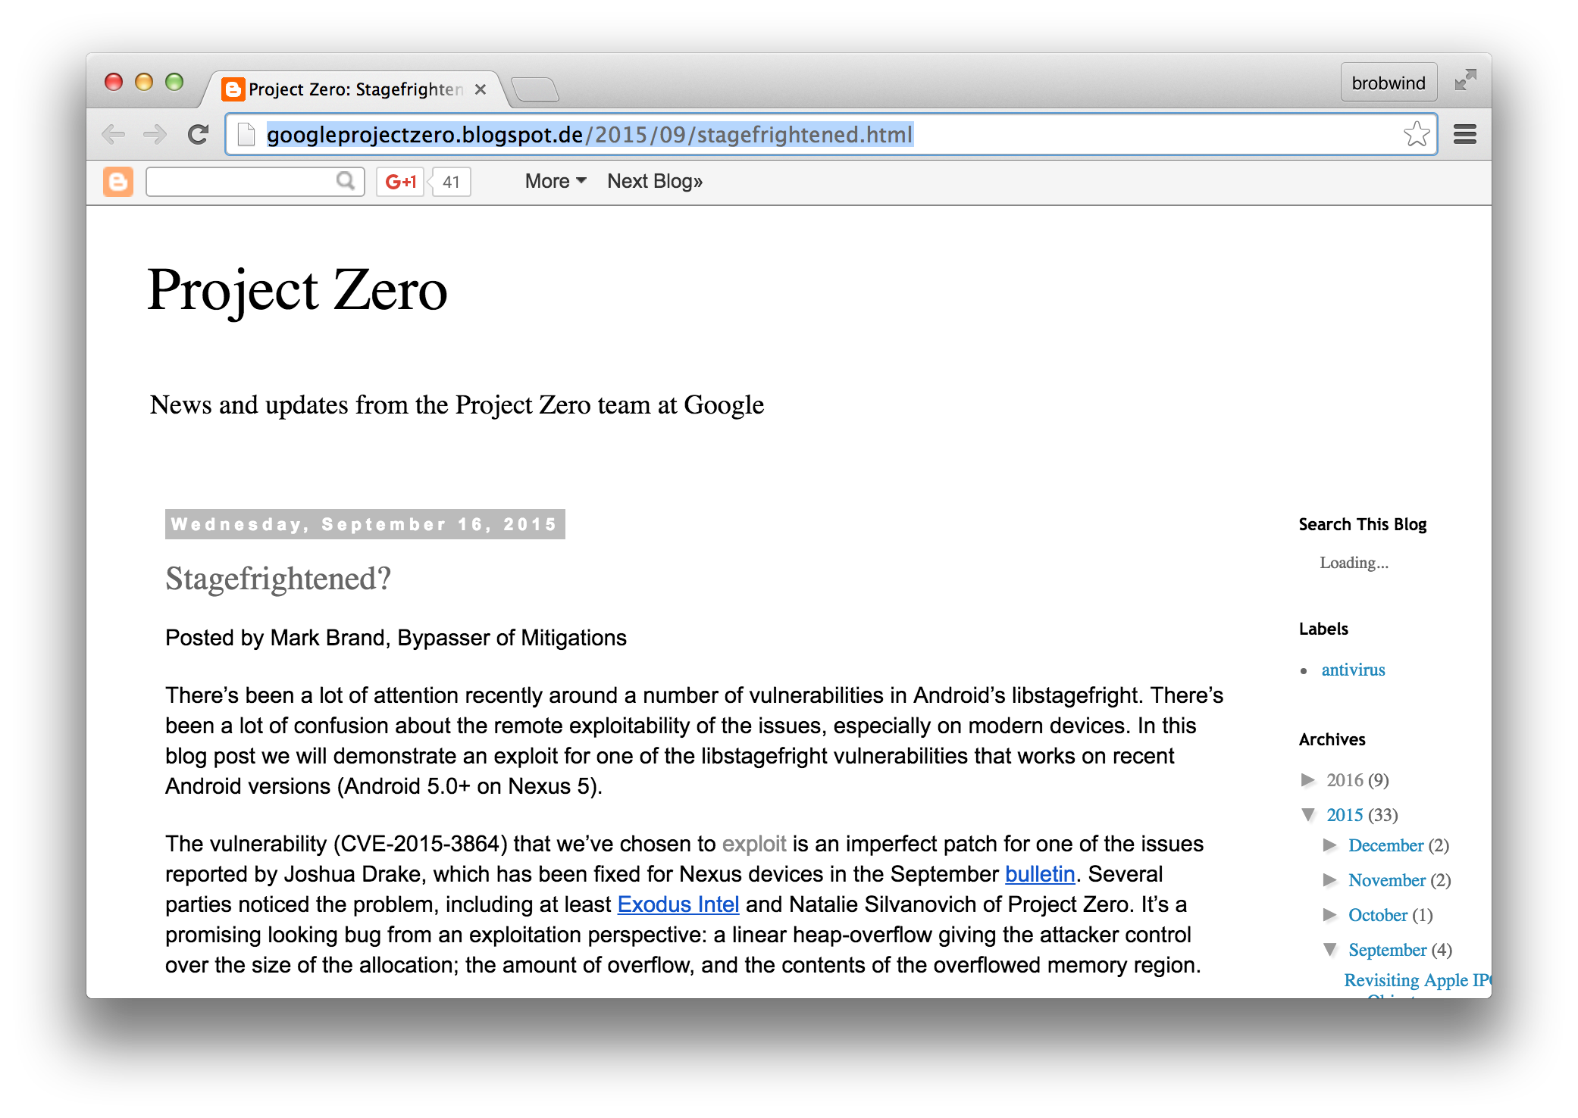Bookmark page with the star icon
1578x1118 pixels.
[1416, 135]
